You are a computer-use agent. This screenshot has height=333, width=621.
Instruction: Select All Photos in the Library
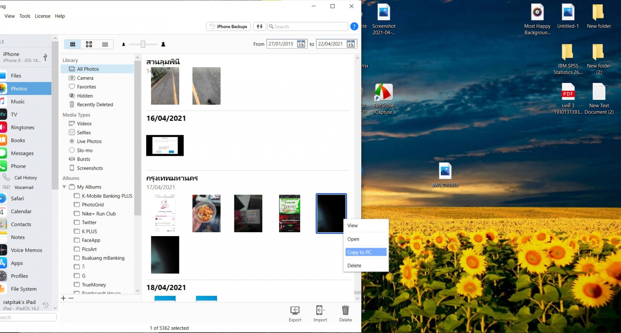pyautogui.click(x=97, y=69)
